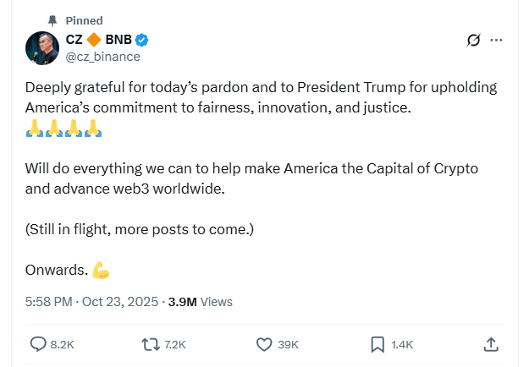Click the pin icon beside Pinned

(53, 20)
